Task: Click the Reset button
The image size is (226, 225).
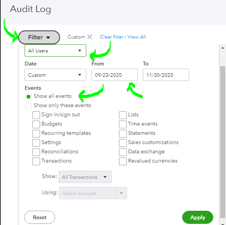Action: [x=40, y=217]
